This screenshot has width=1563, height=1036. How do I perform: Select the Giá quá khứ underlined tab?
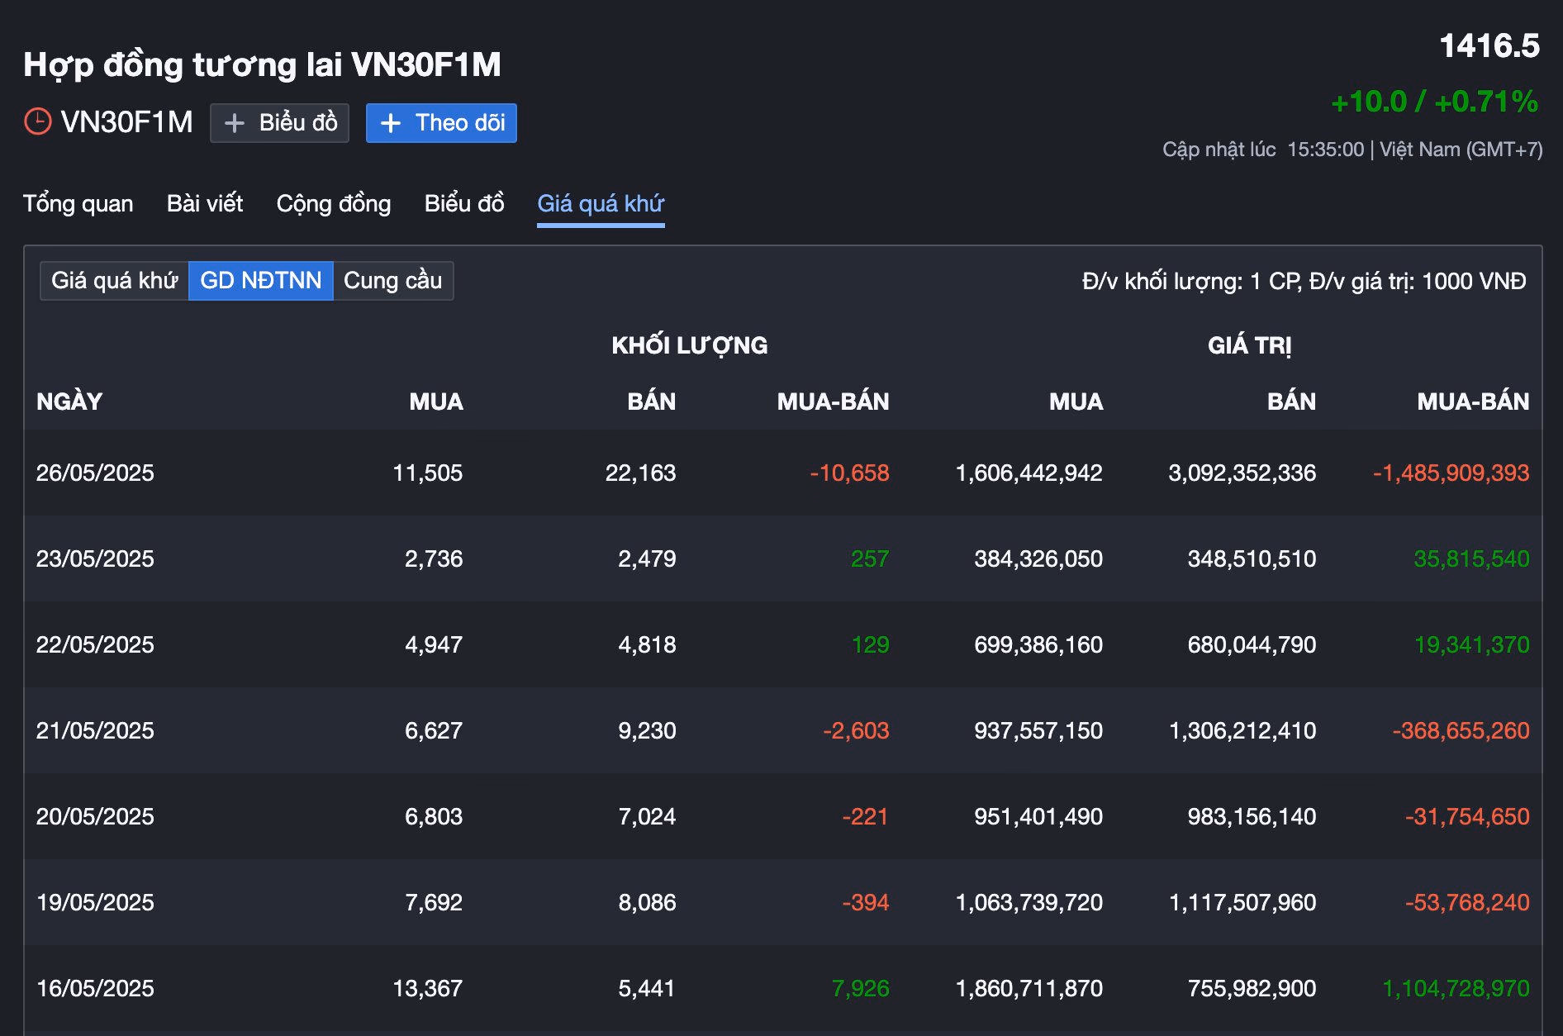pos(600,203)
